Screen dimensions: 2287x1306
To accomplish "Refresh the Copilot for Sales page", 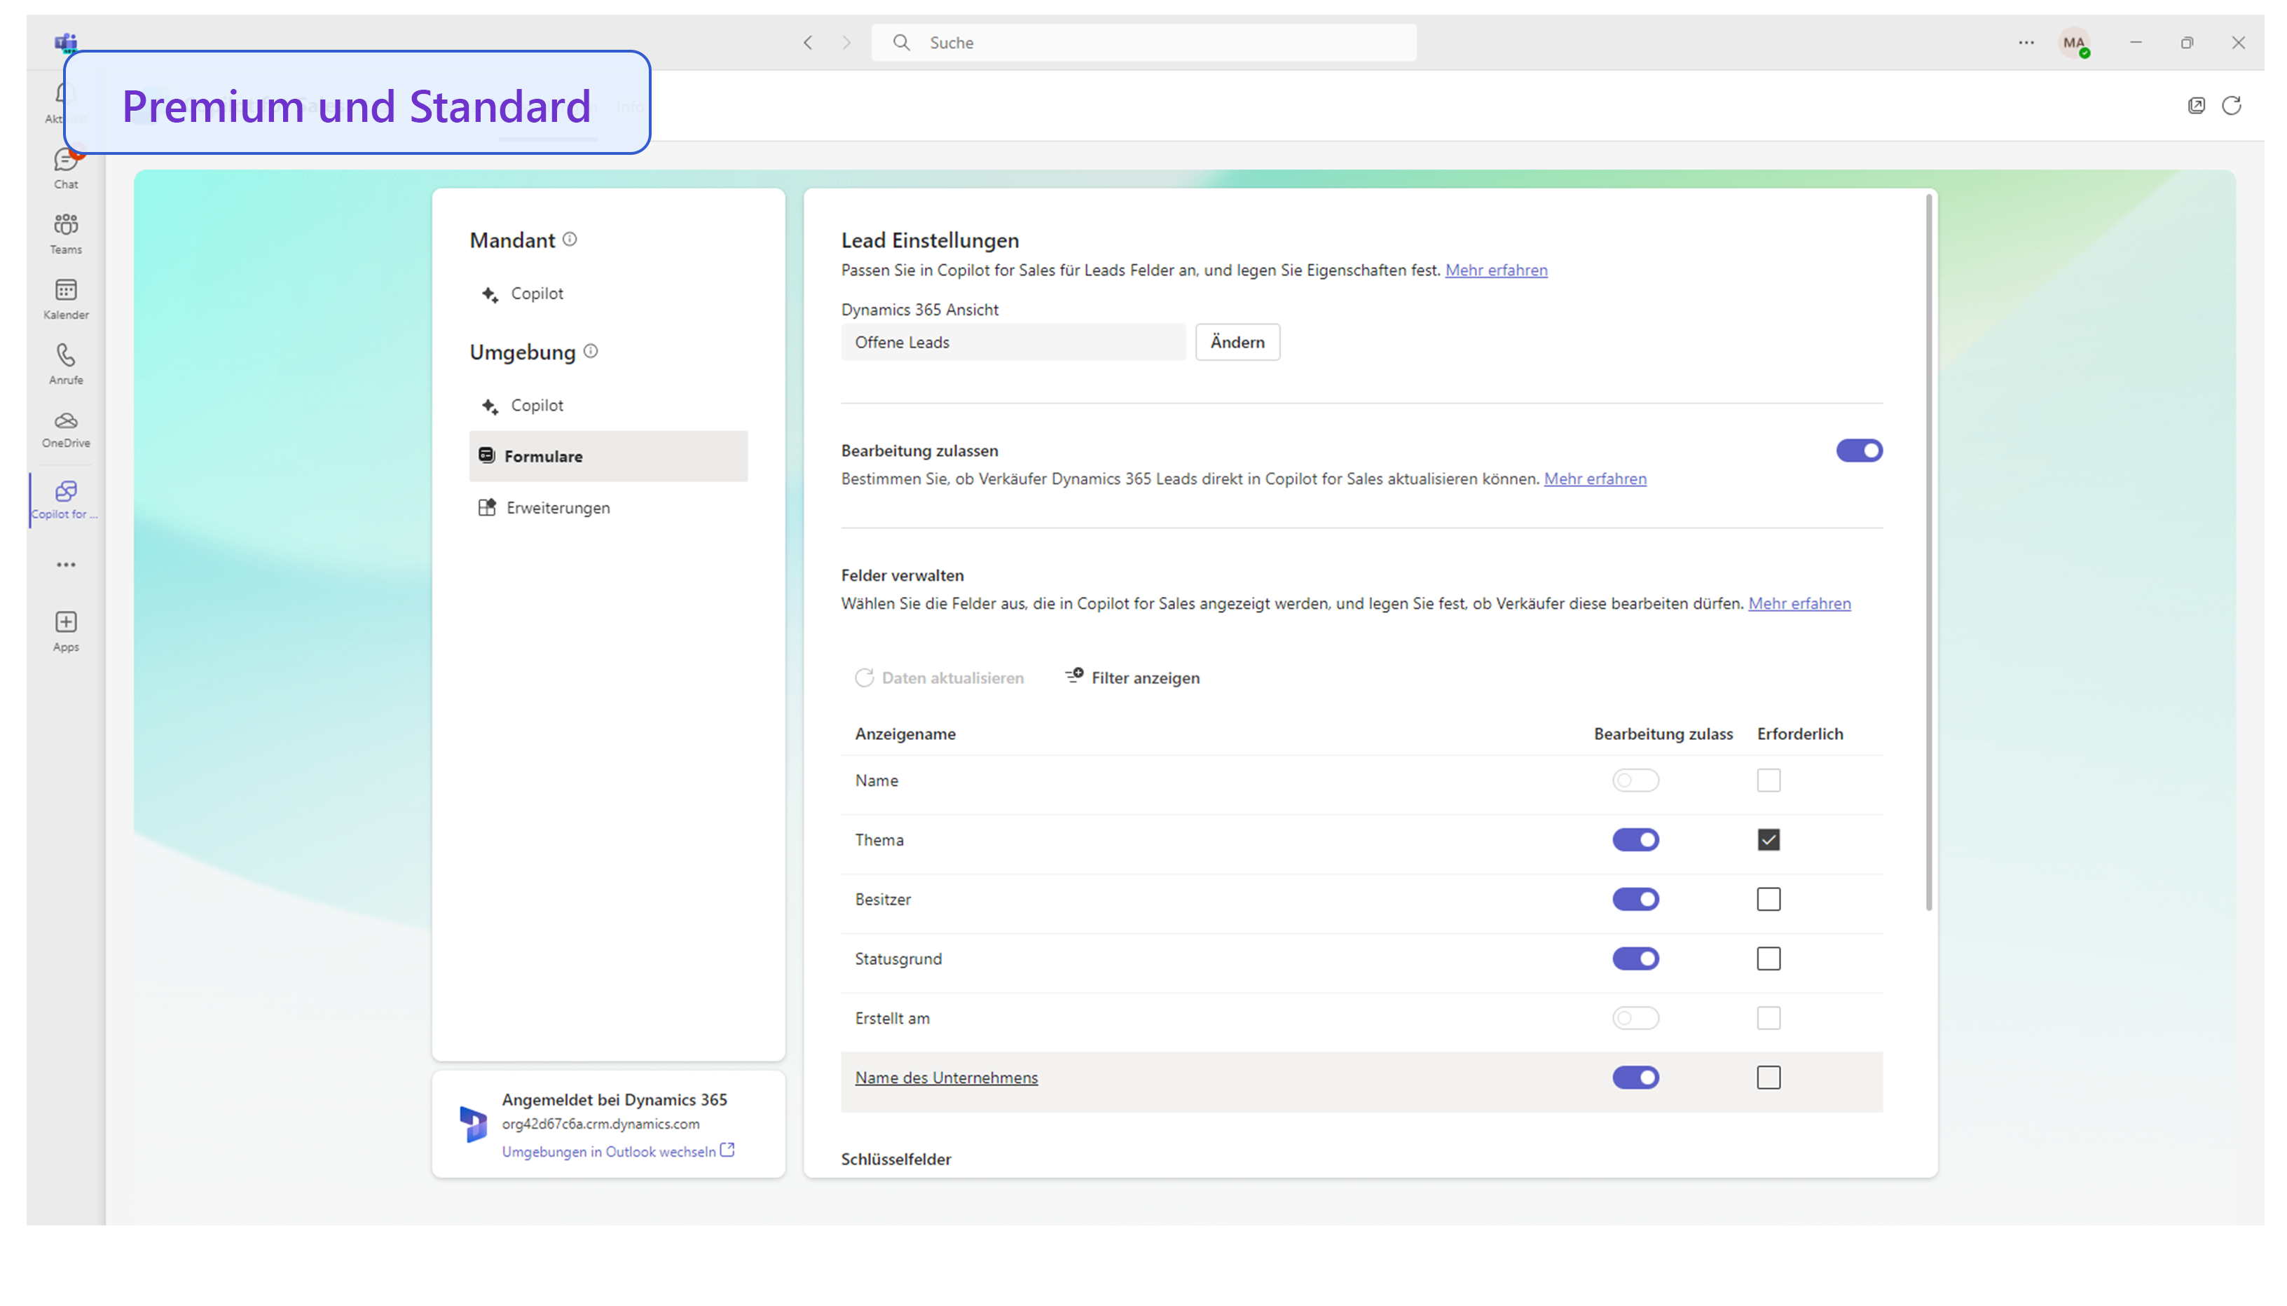I will (x=2232, y=105).
